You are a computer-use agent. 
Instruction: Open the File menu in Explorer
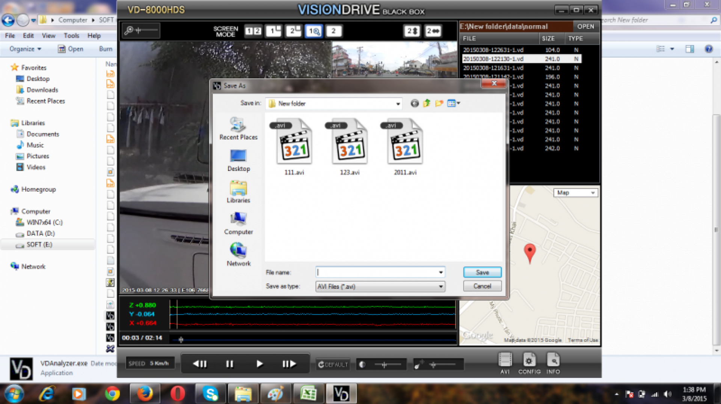(10, 36)
